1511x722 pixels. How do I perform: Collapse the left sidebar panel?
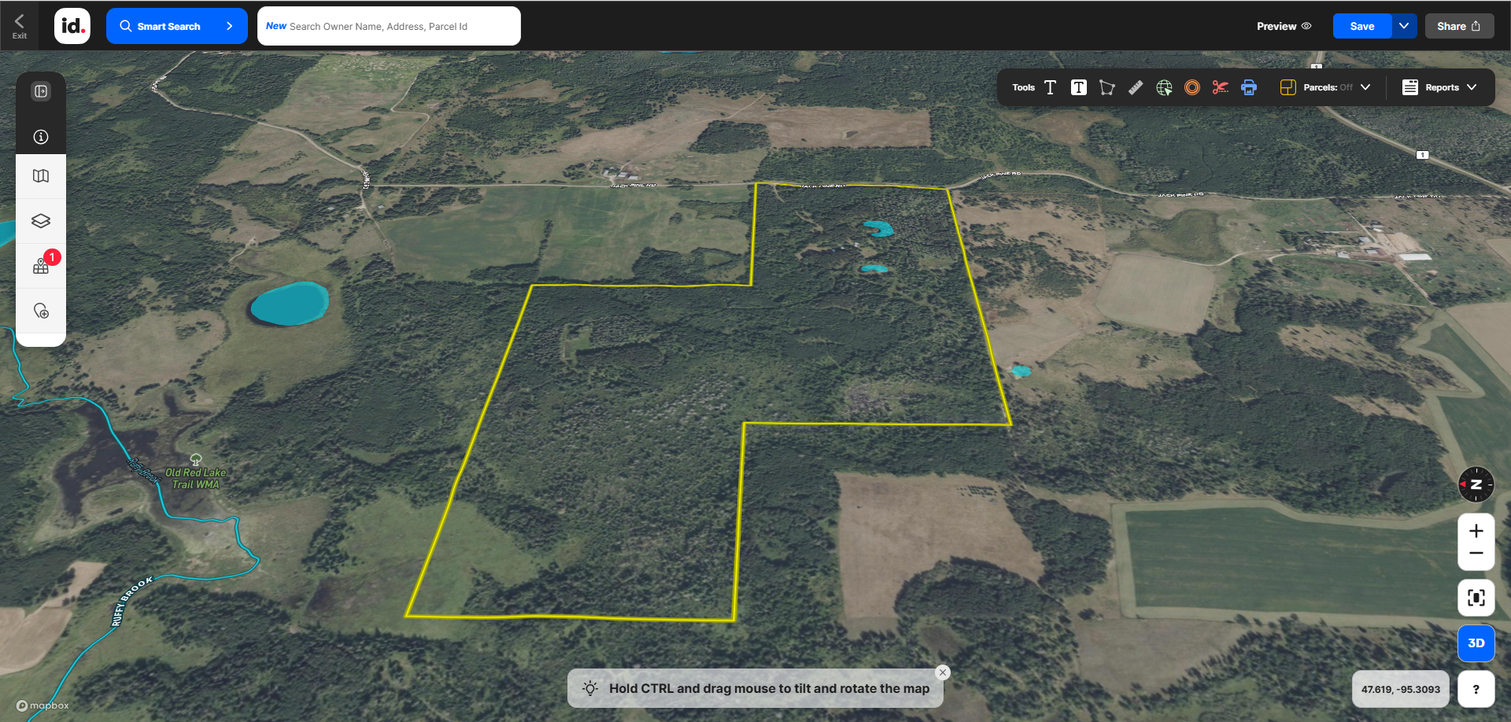coord(41,91)
